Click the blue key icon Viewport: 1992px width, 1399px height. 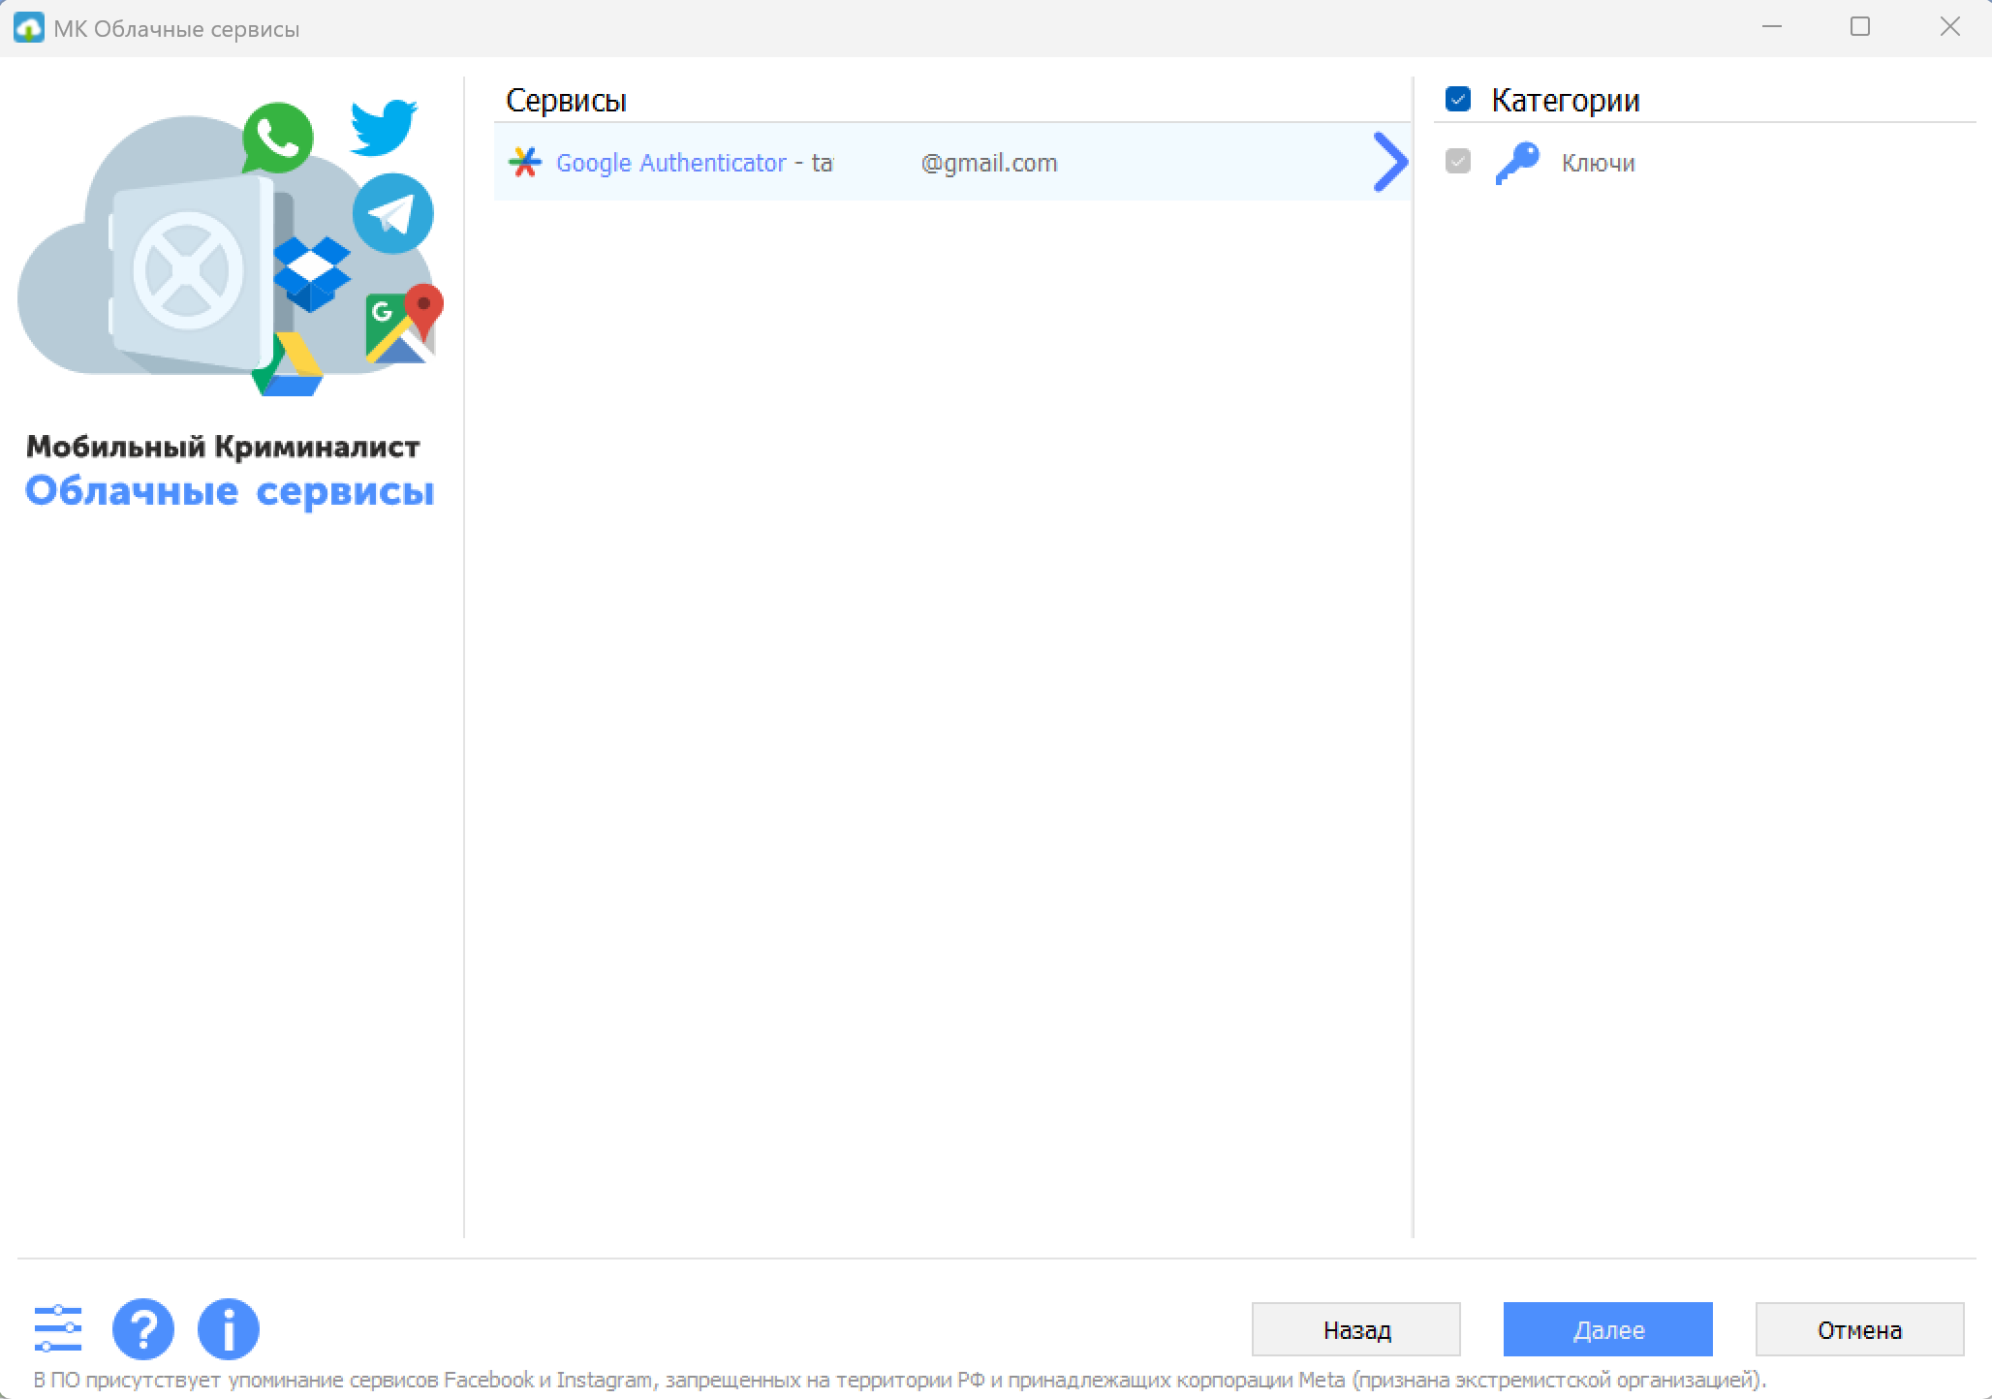click(x=1516, y=162)
